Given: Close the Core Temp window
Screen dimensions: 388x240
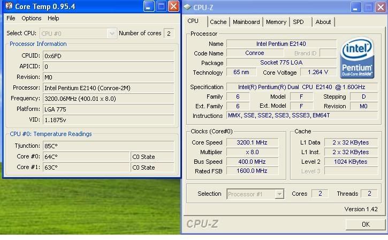Looking at the screenshot, I should point(173,6).
